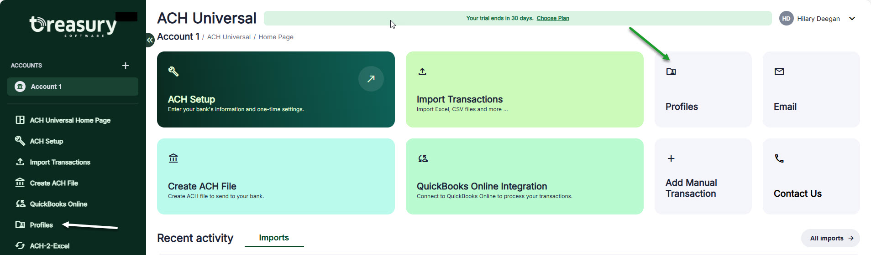Screen dimensions: 871x255
Task: Click the sync icon on QuickBooks Integration card
Action: [x=423, y=158]
